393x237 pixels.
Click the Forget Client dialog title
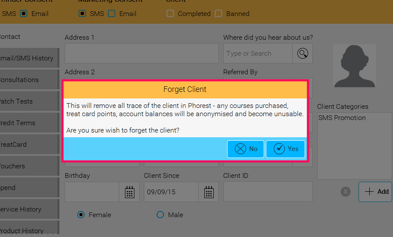tap(185, 89)
